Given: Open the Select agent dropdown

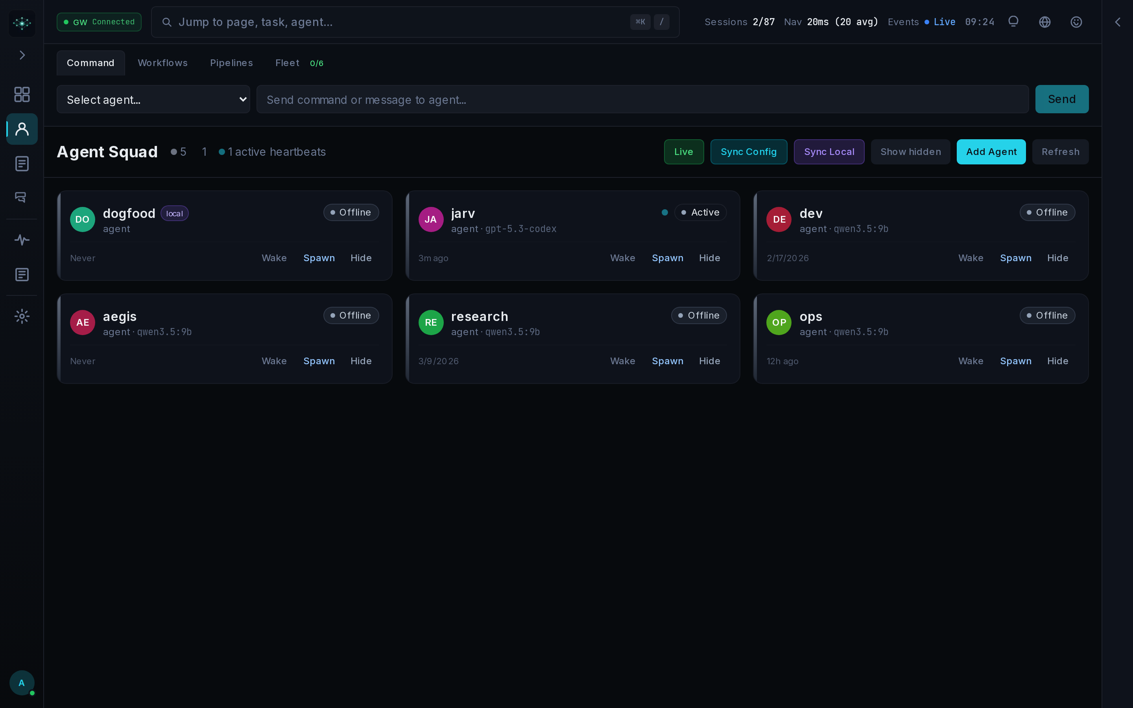Looking at the screenshot, I should point(153,99).
